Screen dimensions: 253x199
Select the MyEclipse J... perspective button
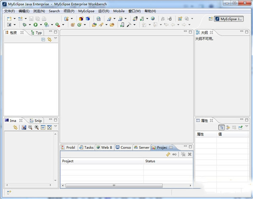pyautogui.click(x=229, y=19)
